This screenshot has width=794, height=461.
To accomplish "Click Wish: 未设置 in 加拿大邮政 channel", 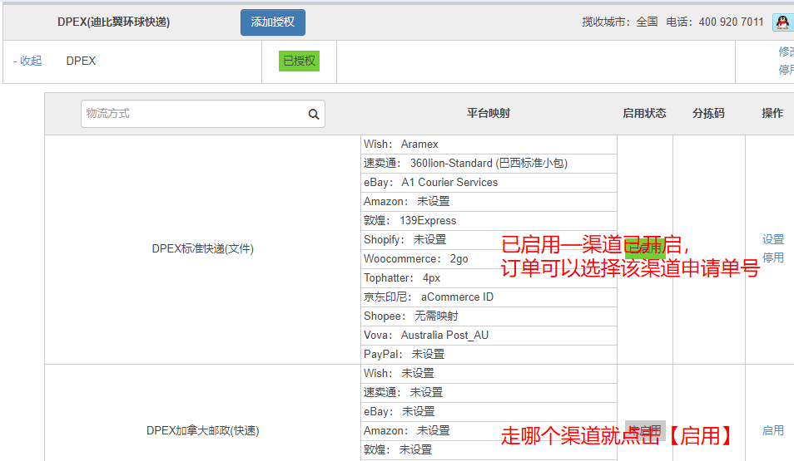I will click(x=489, y=374).
